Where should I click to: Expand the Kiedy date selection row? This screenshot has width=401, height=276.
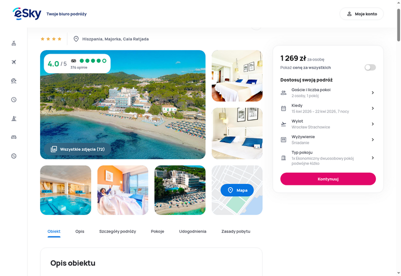coord(328,108)
